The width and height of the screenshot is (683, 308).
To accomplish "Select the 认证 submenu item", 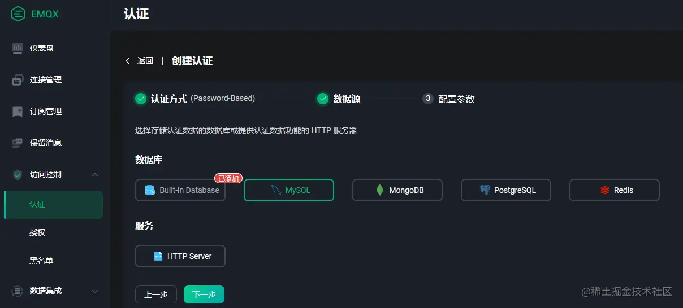I will 54,205.
